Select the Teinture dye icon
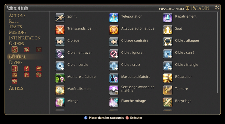The image size is (225, 124). click(167, 90)
